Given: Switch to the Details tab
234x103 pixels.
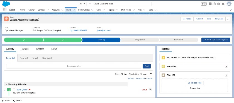Looking at the screenshot, I should [25, 49].
